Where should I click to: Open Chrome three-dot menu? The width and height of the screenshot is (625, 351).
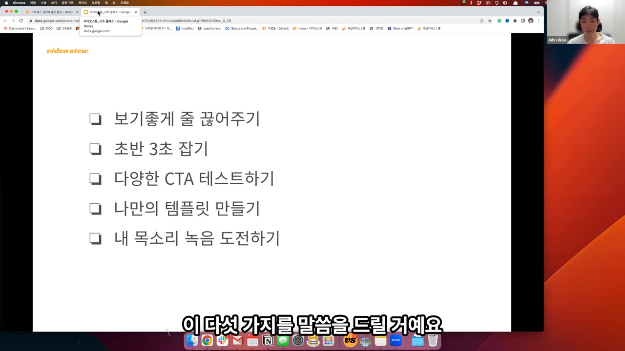[x=539, y=21]
